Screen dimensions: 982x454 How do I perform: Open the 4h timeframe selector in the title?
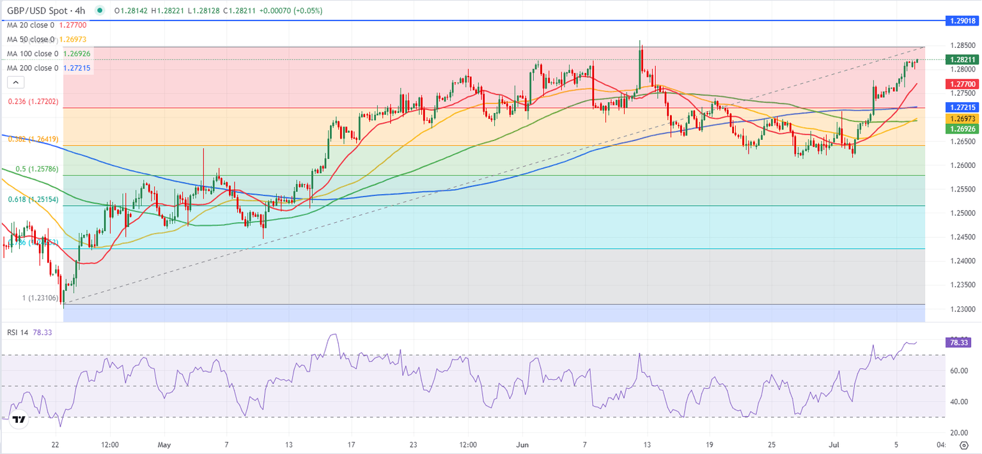(79, 10)
